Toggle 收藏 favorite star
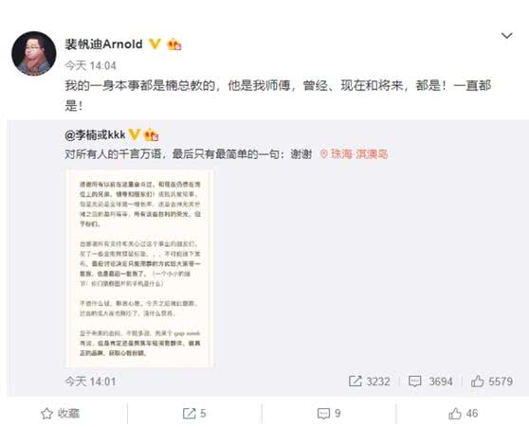Screen dimensions: 529x427 tap(60, 414)
